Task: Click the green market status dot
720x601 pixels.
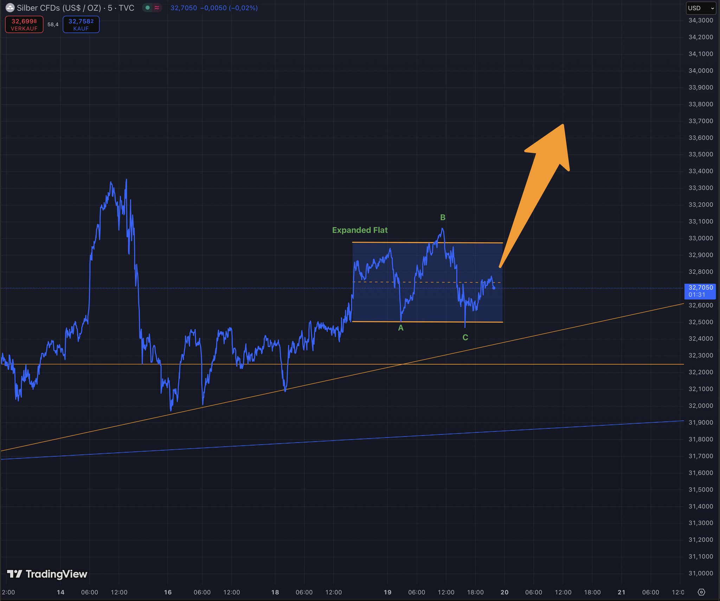Action: pyautogui.click(x=148, y=8)
